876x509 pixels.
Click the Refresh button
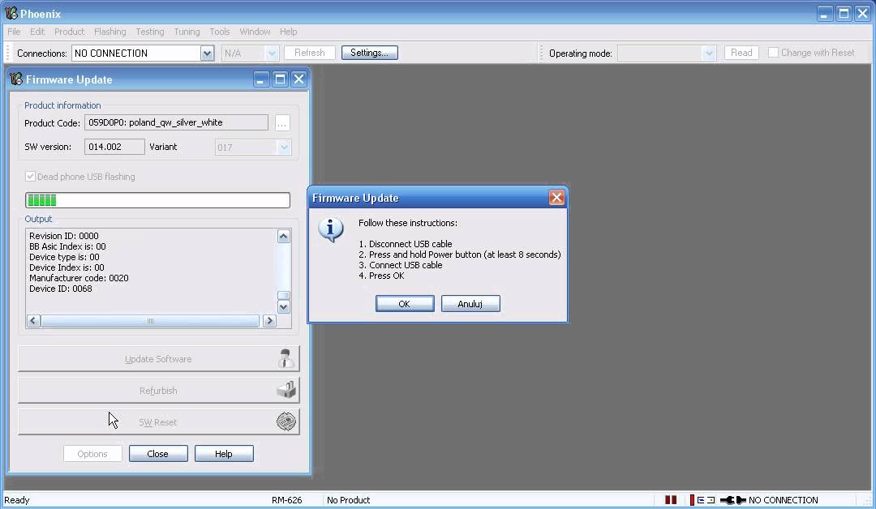pyautogui.click(x=310, y=53)
